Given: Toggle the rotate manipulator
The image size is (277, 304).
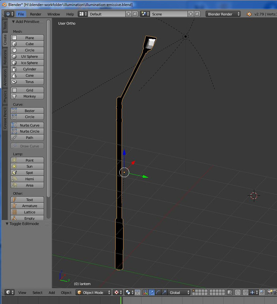Looking at the screenshot, I should [x=158, y=292].
